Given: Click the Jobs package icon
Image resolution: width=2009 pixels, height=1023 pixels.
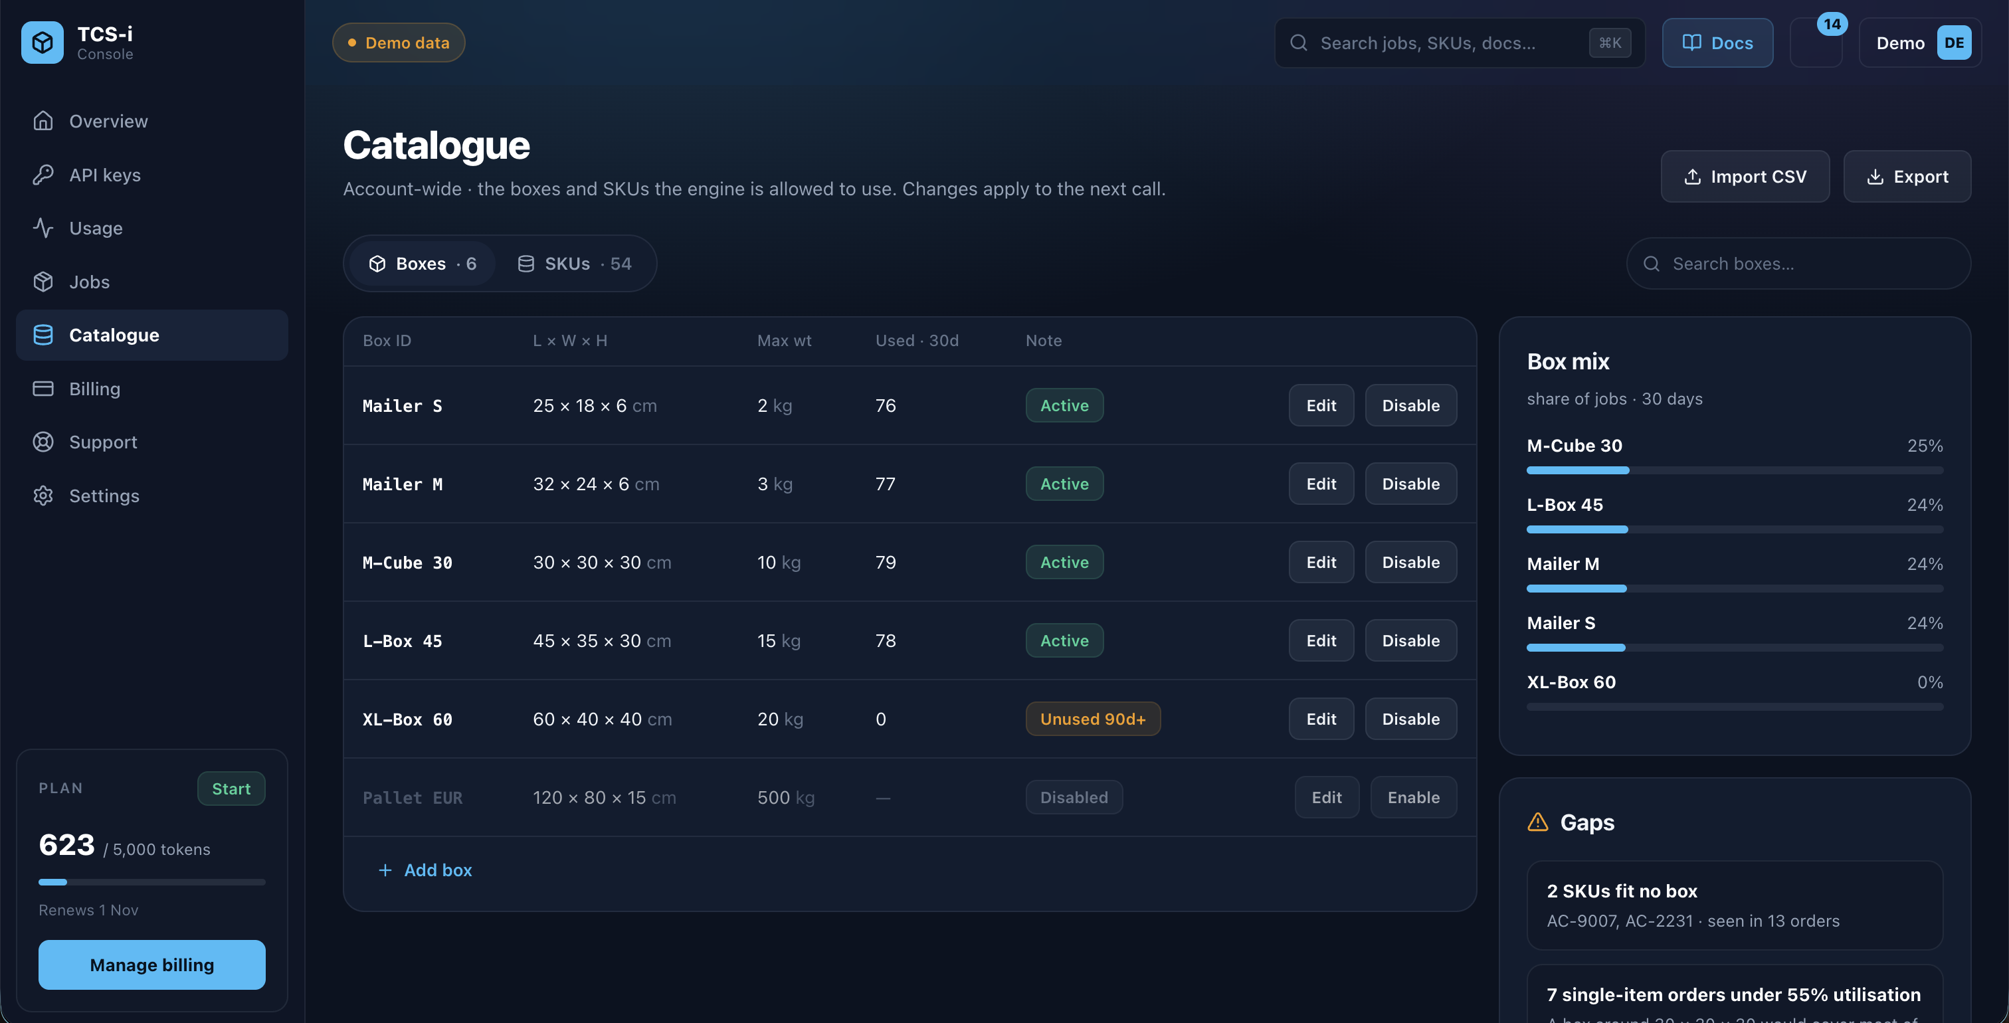Looking at the screenshot, I should pos(44,282).
